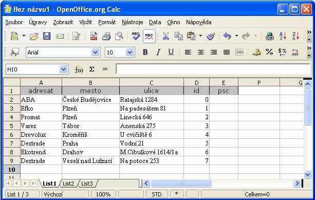
Task: Select cell containing M.Cibulkové 1614/1a
Action: tap(152, 152)
